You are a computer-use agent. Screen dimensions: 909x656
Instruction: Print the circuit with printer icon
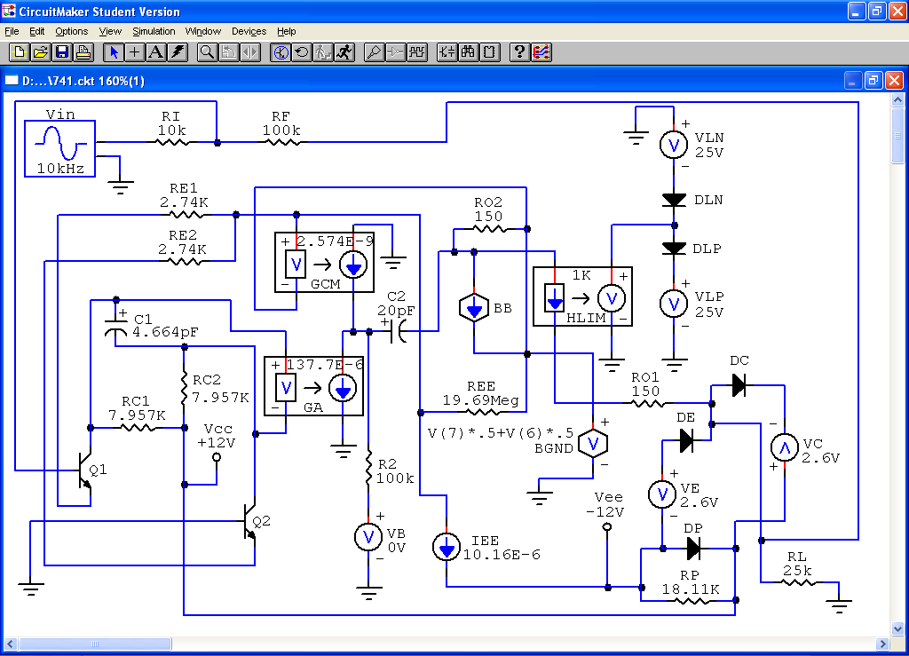[83, 52]
